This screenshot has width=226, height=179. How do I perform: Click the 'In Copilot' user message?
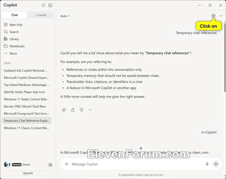[x=209, y=132]
